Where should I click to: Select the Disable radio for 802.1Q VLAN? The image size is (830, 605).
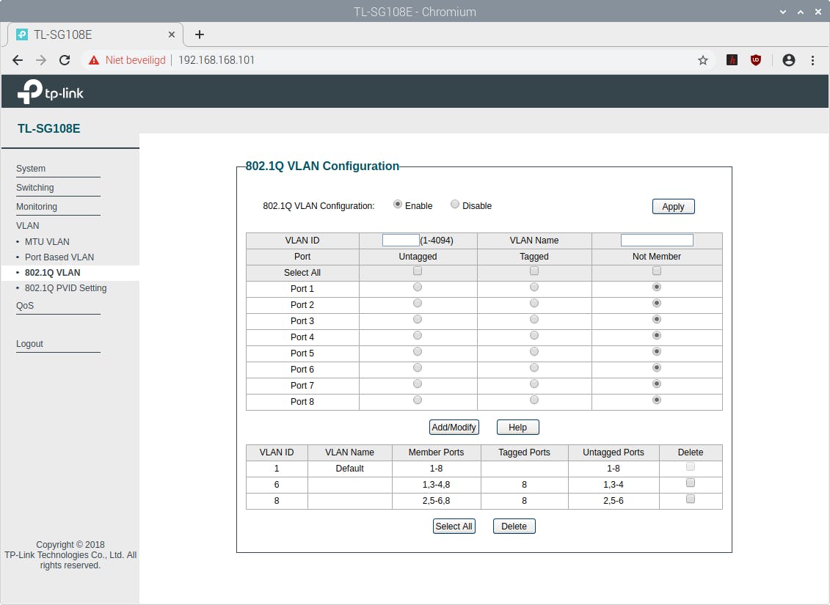pos(455,205)
